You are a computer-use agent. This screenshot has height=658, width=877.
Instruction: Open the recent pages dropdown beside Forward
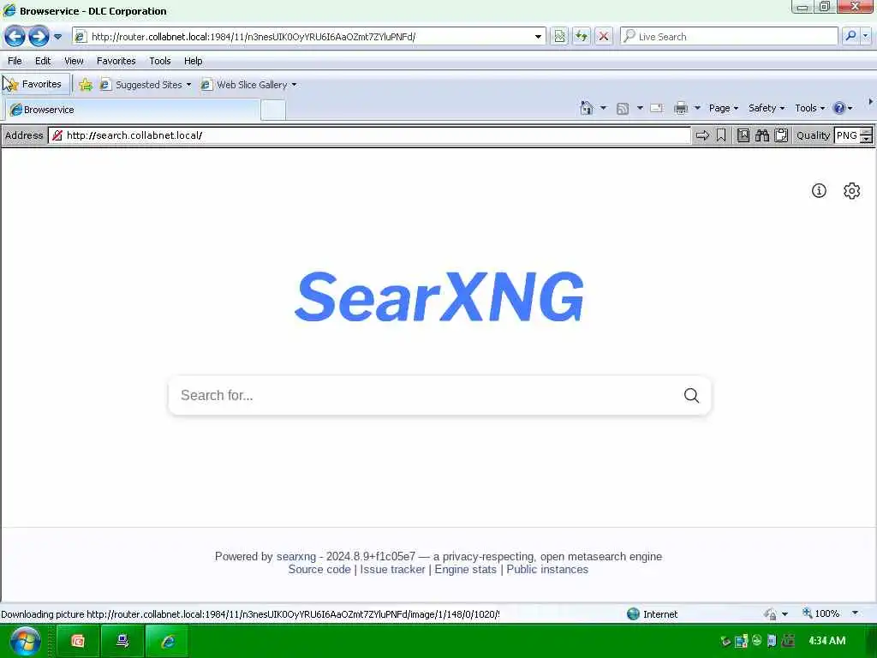(x=57, y=37)
